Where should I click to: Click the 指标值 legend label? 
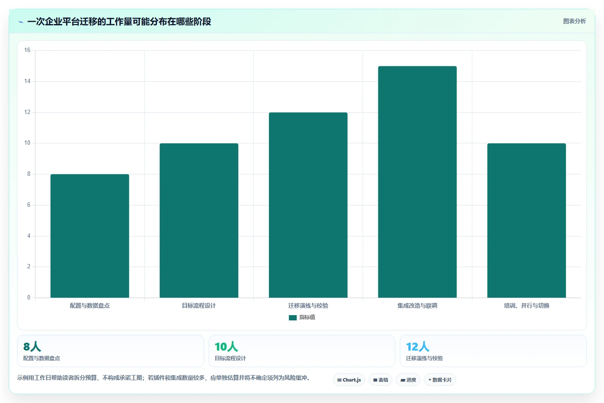pos(307,317)
